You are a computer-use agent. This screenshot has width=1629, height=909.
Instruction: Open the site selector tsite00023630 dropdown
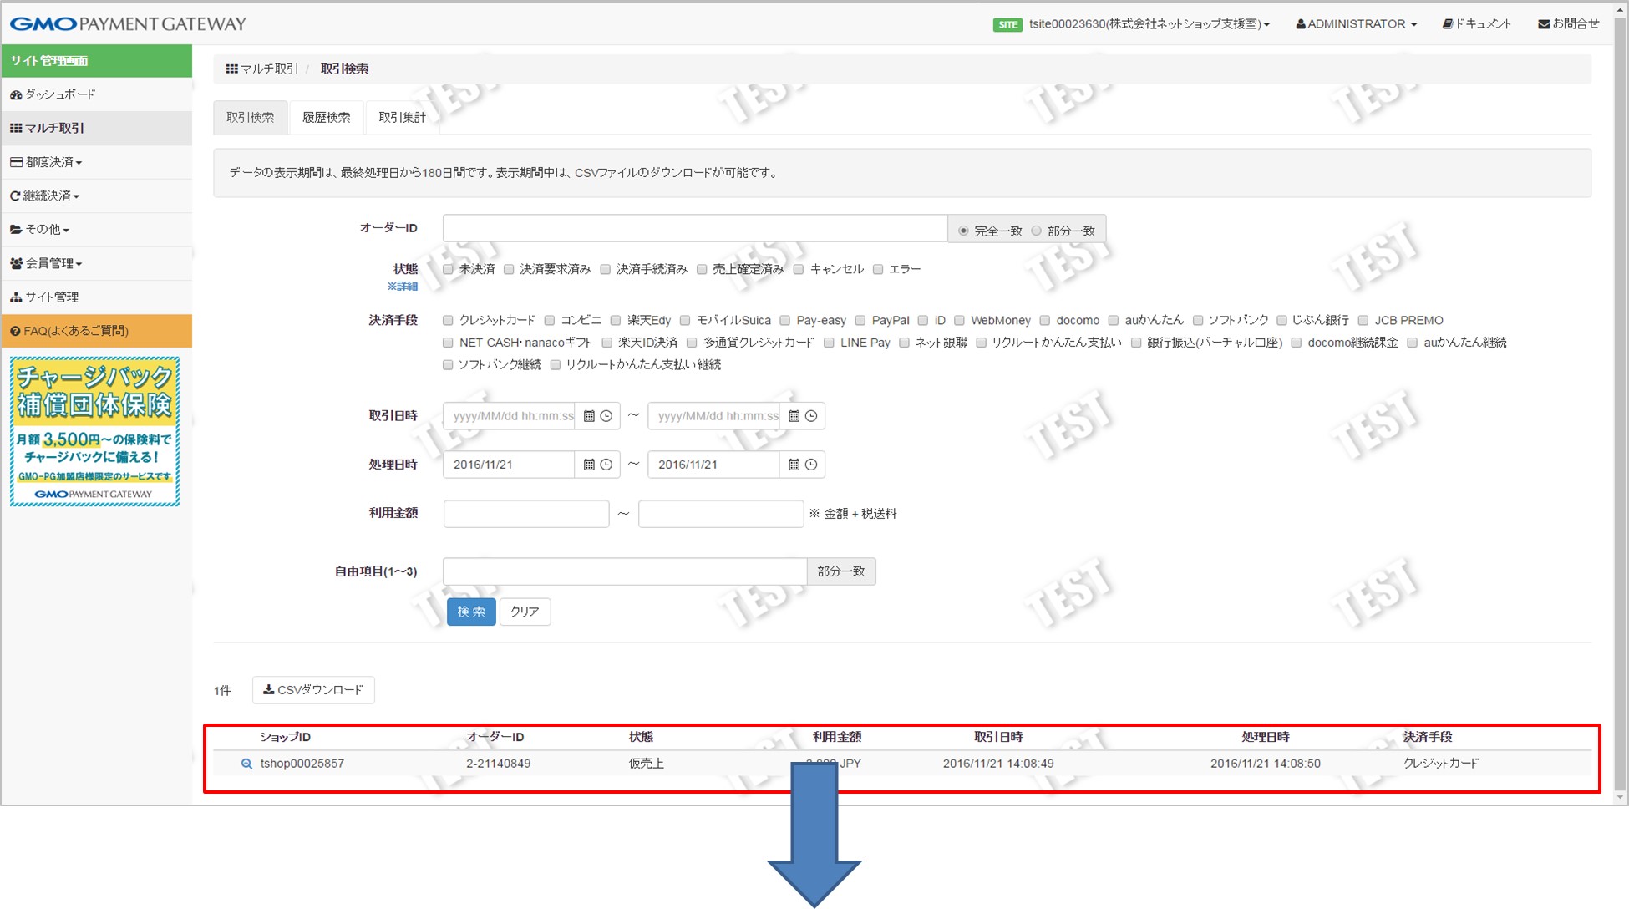click(x=1149, y=23)
